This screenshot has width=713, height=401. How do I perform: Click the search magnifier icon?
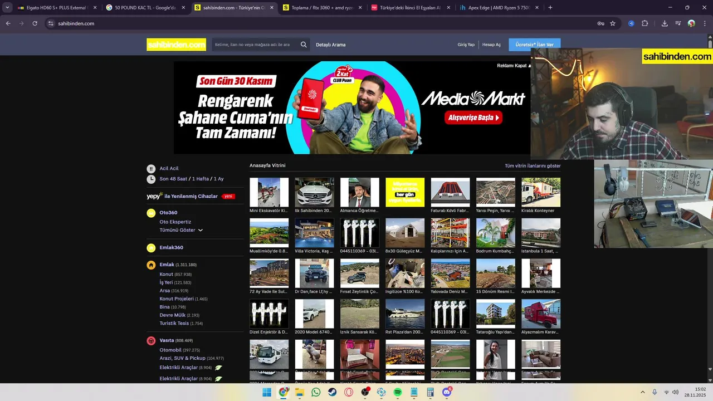[x=304, y=45]
